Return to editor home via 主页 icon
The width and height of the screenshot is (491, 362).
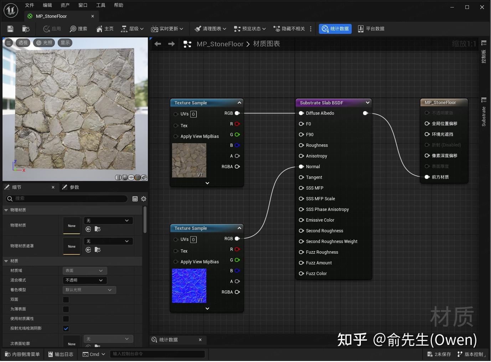click(x=104, y=29)
